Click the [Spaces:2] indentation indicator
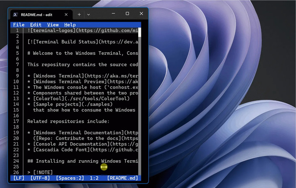This screenshot has width=296, height=188. pyautogui.click(x=70, y=178)
